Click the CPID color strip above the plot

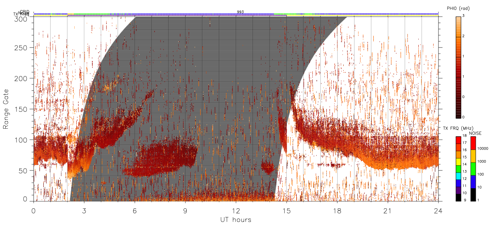[x=236, y=14]
